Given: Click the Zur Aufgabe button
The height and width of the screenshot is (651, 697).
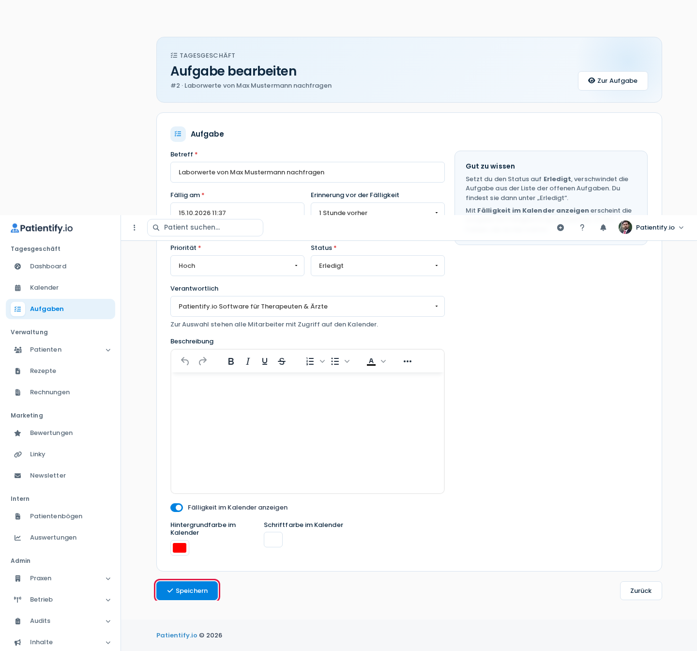Looking at the screenshot, I should (613, 81).
